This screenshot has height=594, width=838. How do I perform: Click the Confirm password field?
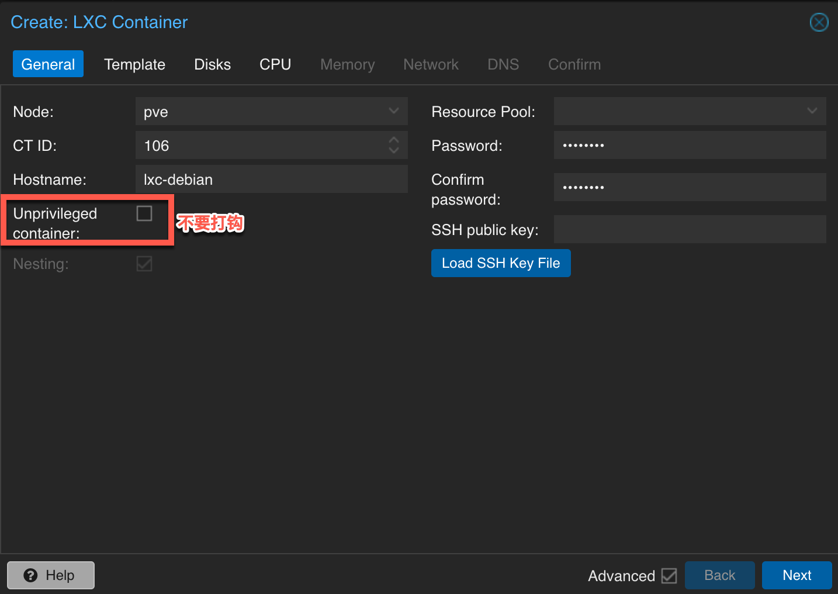690,187
